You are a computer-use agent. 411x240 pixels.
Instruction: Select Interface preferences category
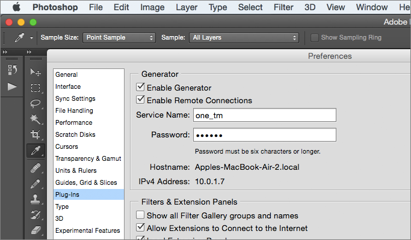tap(88, 86)
